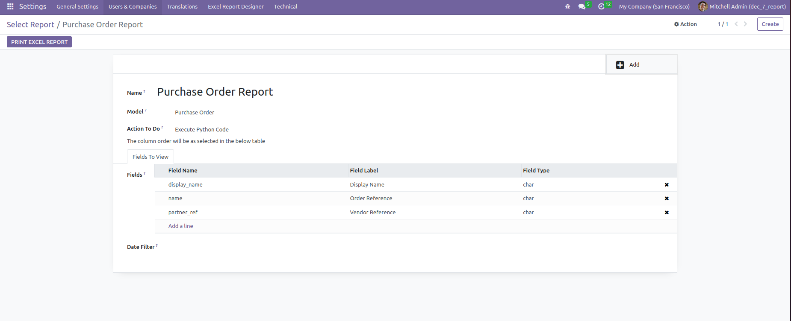The image size is (791, 321).
Task: Click Mitchell Admin avatar picture
Action: tap(702, 6)
